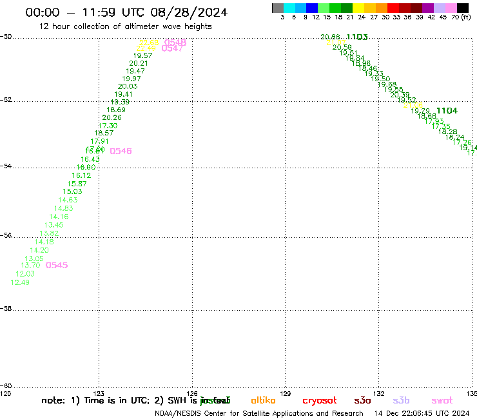Click the time marker 1104

447,111
